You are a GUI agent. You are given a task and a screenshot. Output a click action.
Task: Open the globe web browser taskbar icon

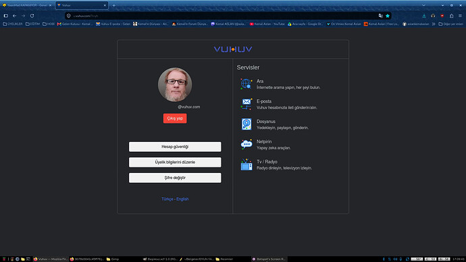tap(18, 259)
